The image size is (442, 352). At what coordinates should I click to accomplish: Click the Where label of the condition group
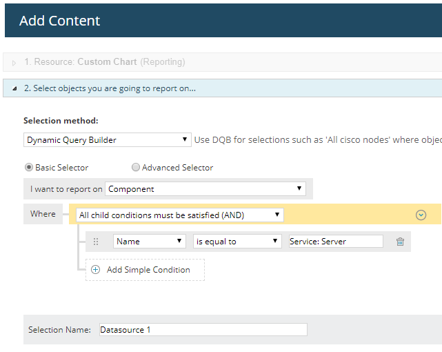click(x=43, y=214)
